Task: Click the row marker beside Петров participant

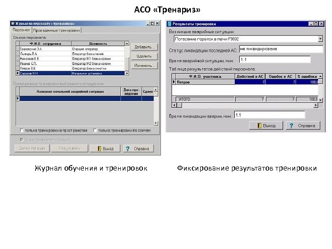Action: (x=174, y=82)
